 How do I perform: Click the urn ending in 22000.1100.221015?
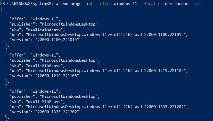(x=107, y=35)
